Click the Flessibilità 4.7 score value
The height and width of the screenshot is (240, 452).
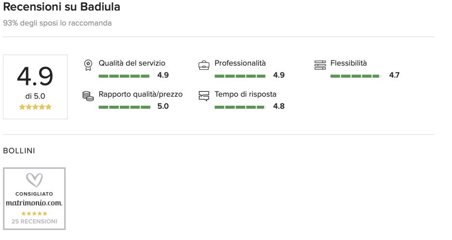click(394, 75)
